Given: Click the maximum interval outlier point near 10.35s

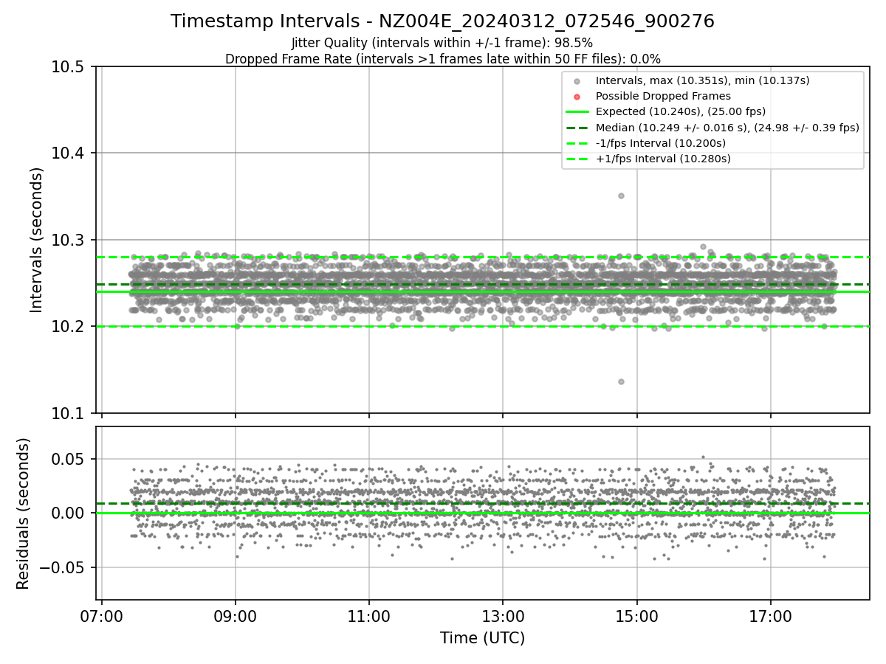Looking at the screenshot, I should point(621,196).
